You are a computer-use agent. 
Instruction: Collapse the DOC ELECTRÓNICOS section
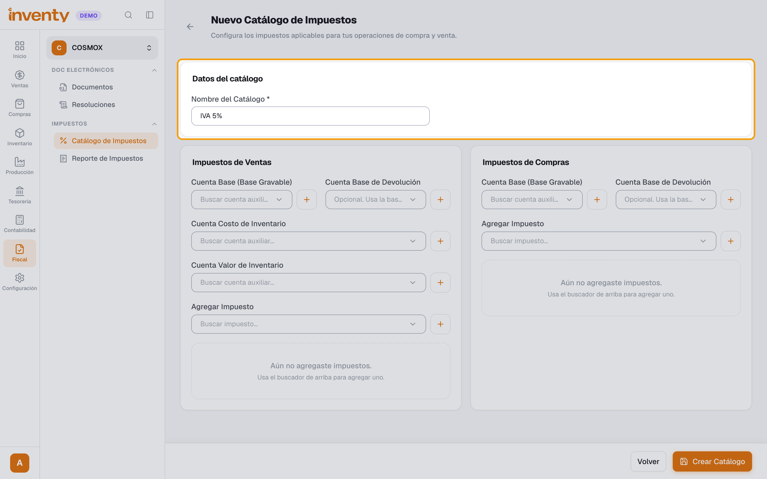click(154, 70)
